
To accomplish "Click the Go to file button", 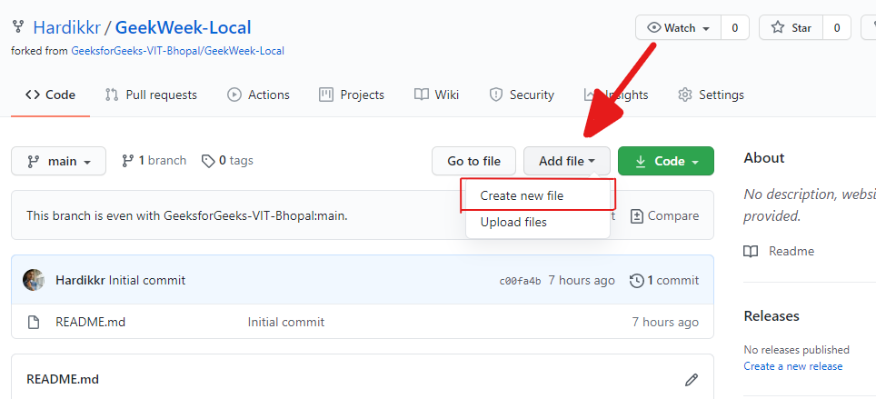I will pyautogui.click(x=473, y=161).
